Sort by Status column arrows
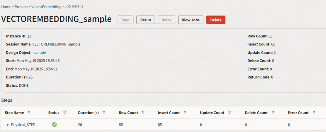This screenshot has width=326, height=132. tap(64, 113)
